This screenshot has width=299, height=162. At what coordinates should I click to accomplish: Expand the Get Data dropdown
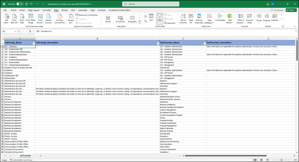(x=7, y=21)
